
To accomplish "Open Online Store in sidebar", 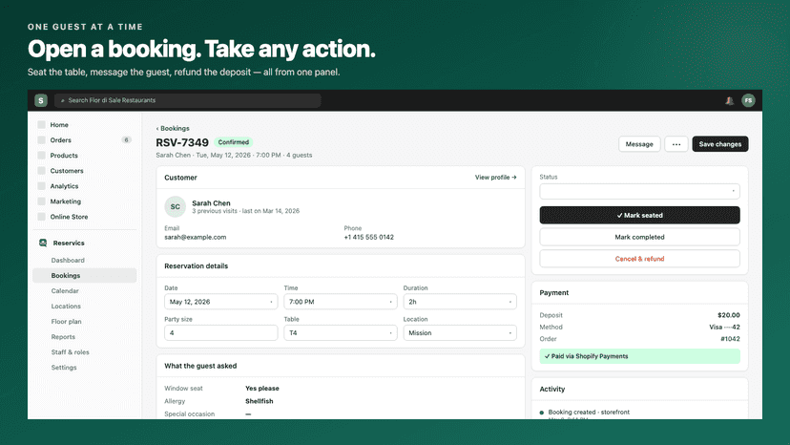I will point(69,217).
